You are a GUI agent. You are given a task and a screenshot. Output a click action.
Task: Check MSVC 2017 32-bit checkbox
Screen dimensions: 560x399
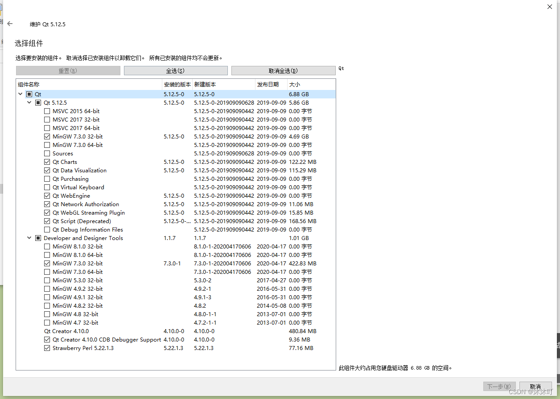pyautogui.click(x=47, y=120)
